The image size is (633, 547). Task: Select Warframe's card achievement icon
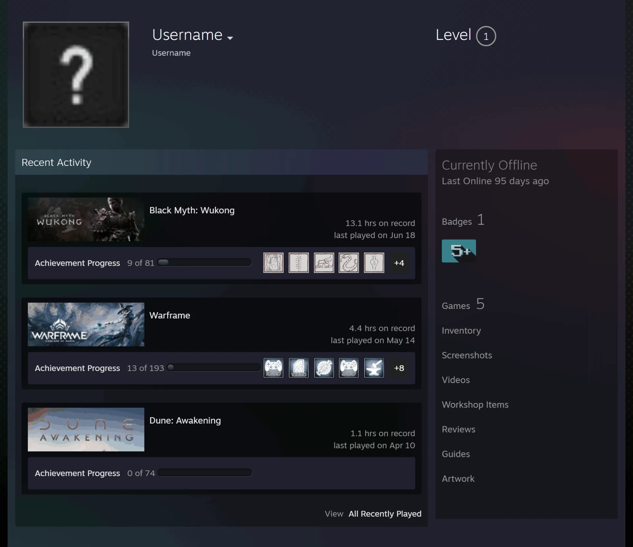[x=299, y=368]
